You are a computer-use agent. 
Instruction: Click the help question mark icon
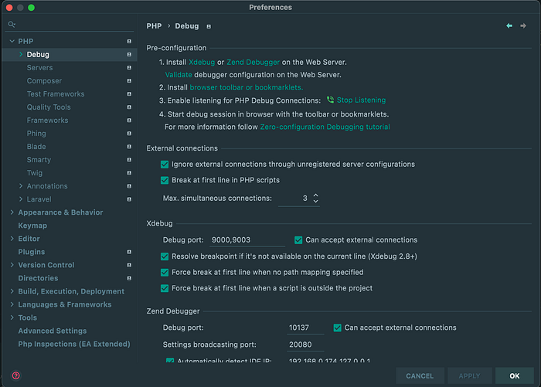tap(15, 375)
